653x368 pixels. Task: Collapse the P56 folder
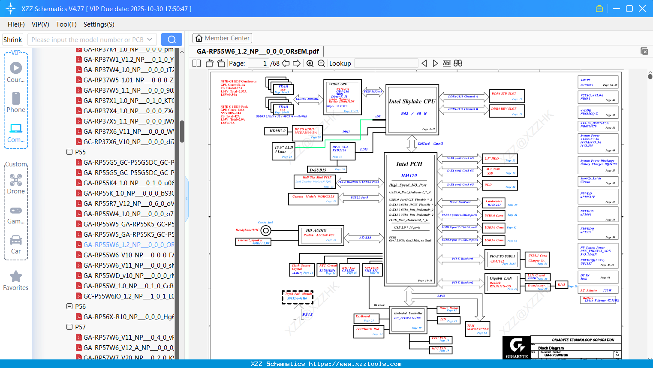[69, 306]
